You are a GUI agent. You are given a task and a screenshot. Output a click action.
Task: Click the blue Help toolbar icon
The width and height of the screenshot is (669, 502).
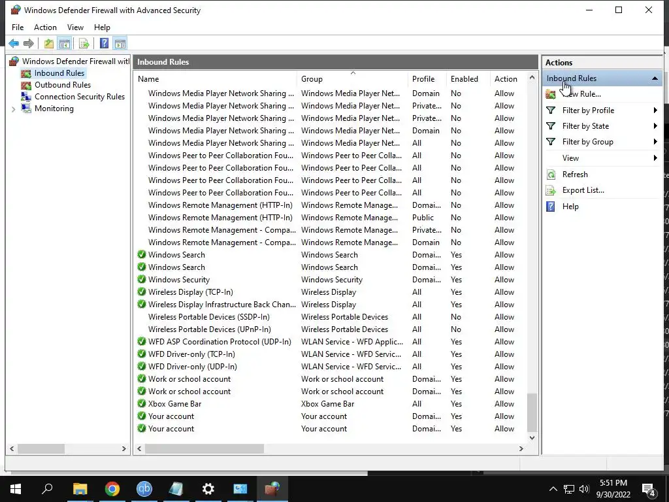[x=104, y=43]
